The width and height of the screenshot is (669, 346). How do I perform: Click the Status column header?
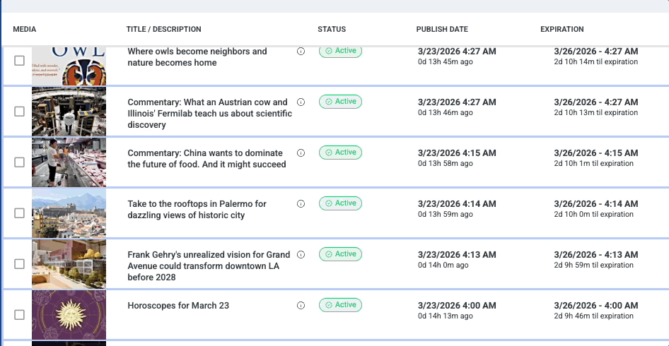click(x=332, y=30)
